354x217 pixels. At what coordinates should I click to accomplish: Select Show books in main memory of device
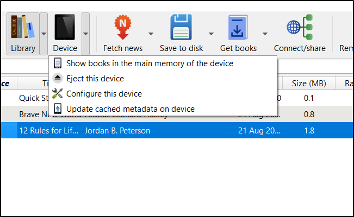pyautogui.click(x=150, y=63)
